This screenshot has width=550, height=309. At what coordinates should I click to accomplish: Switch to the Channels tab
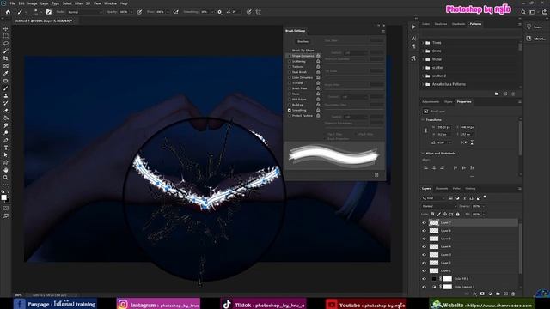[x=441, y=189]
